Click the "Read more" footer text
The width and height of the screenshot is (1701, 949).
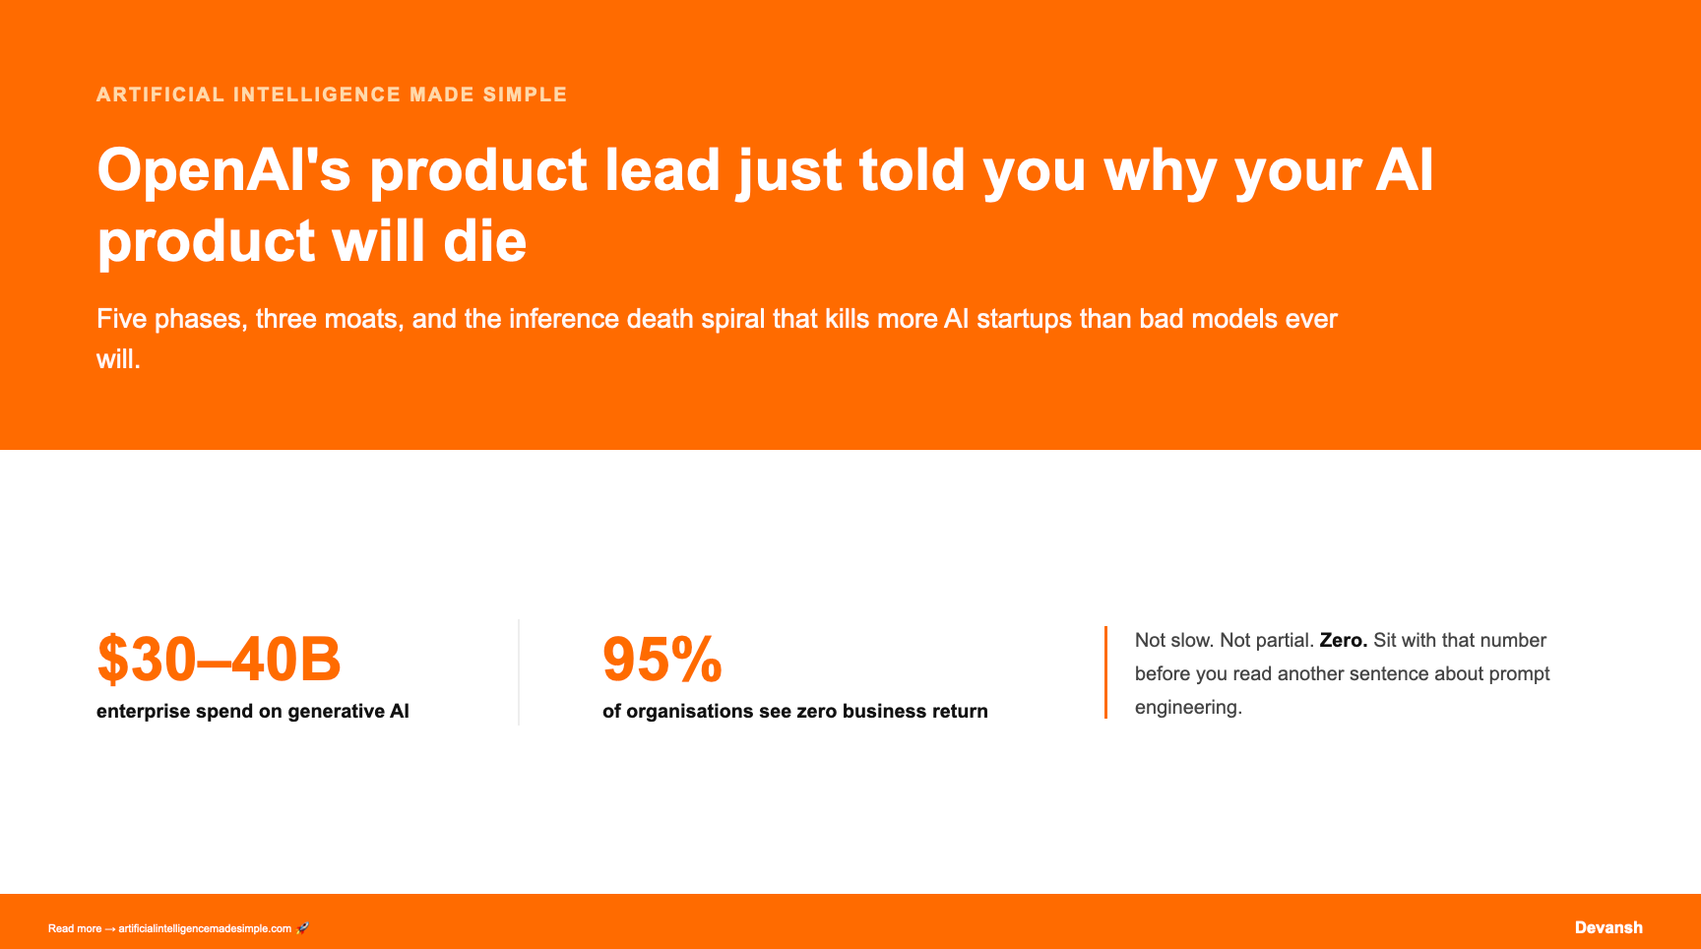(x=75, y=928)
